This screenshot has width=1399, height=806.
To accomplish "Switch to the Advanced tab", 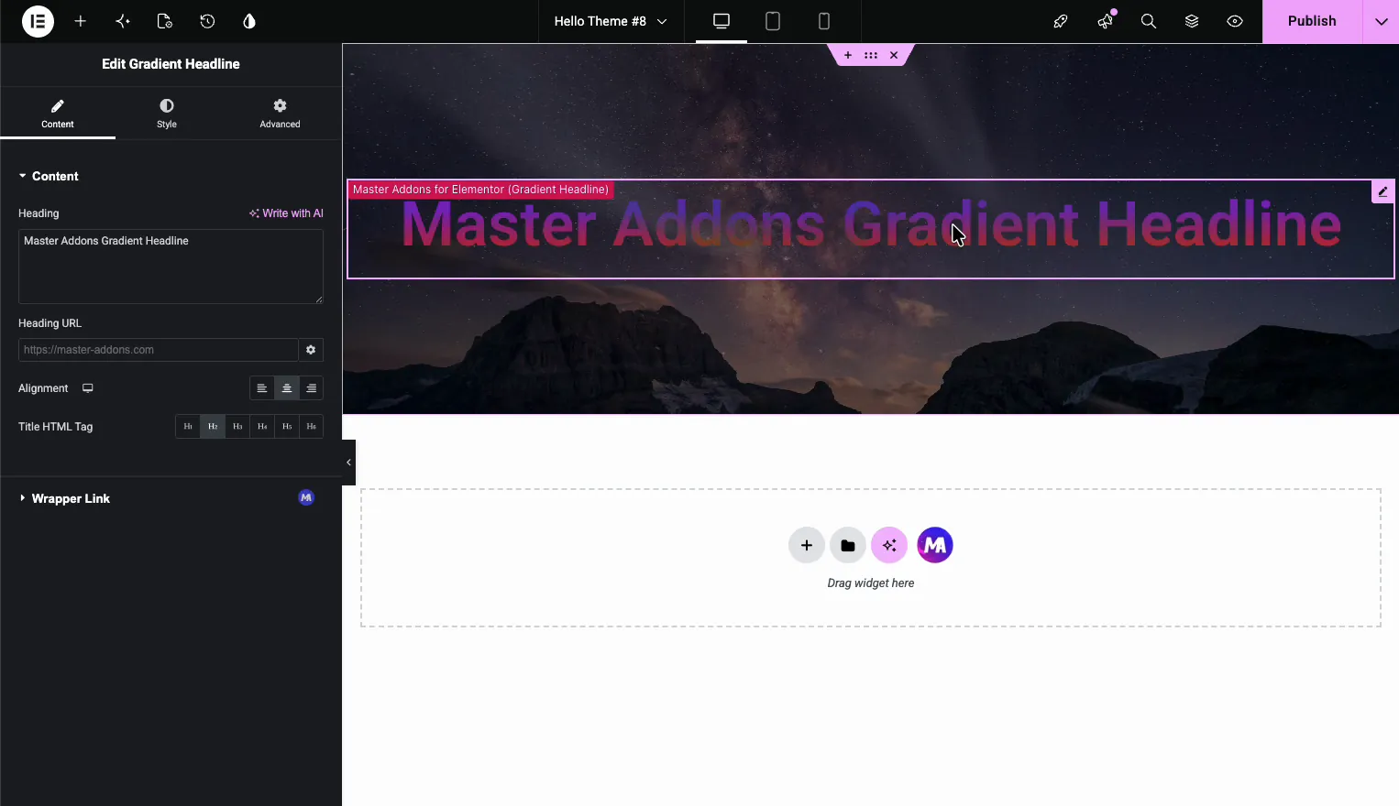I will 280,114.
